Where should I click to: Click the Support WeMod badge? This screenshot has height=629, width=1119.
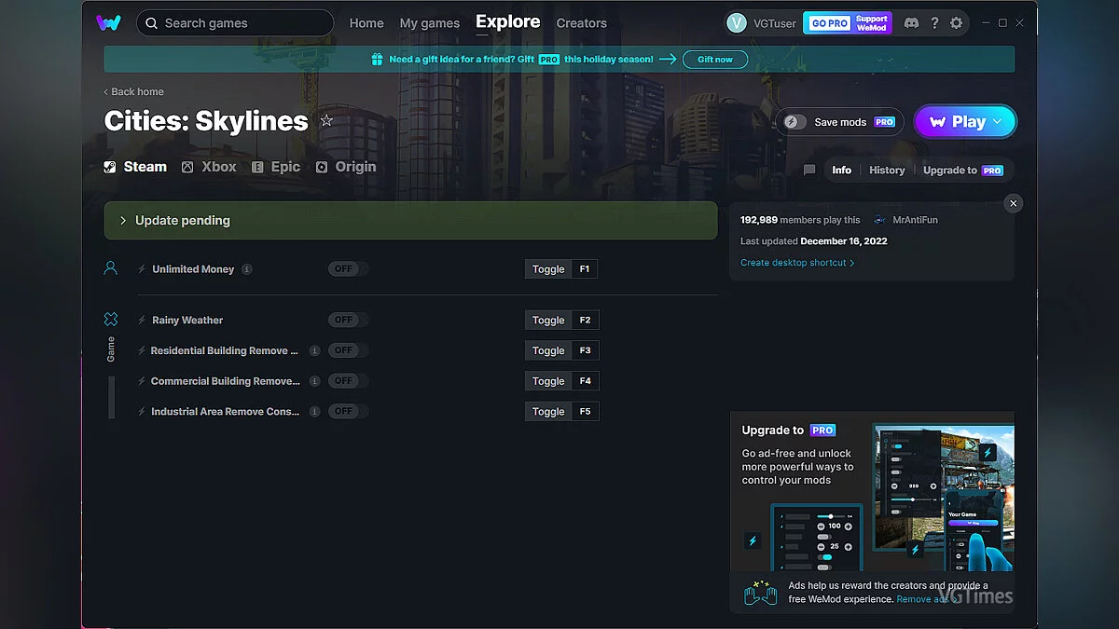(872, 23)
